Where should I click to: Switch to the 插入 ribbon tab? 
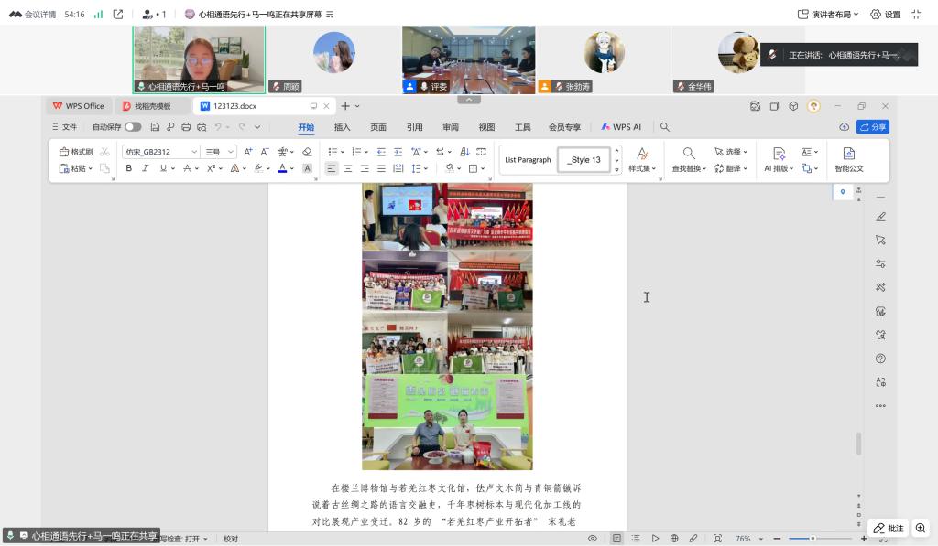(x=342, y=127)
